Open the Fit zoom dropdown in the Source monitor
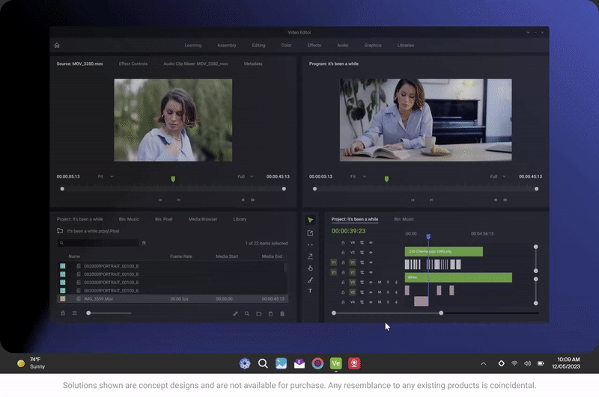The width and height of the screenshot is (599, 397). click(x=106, y=176)
